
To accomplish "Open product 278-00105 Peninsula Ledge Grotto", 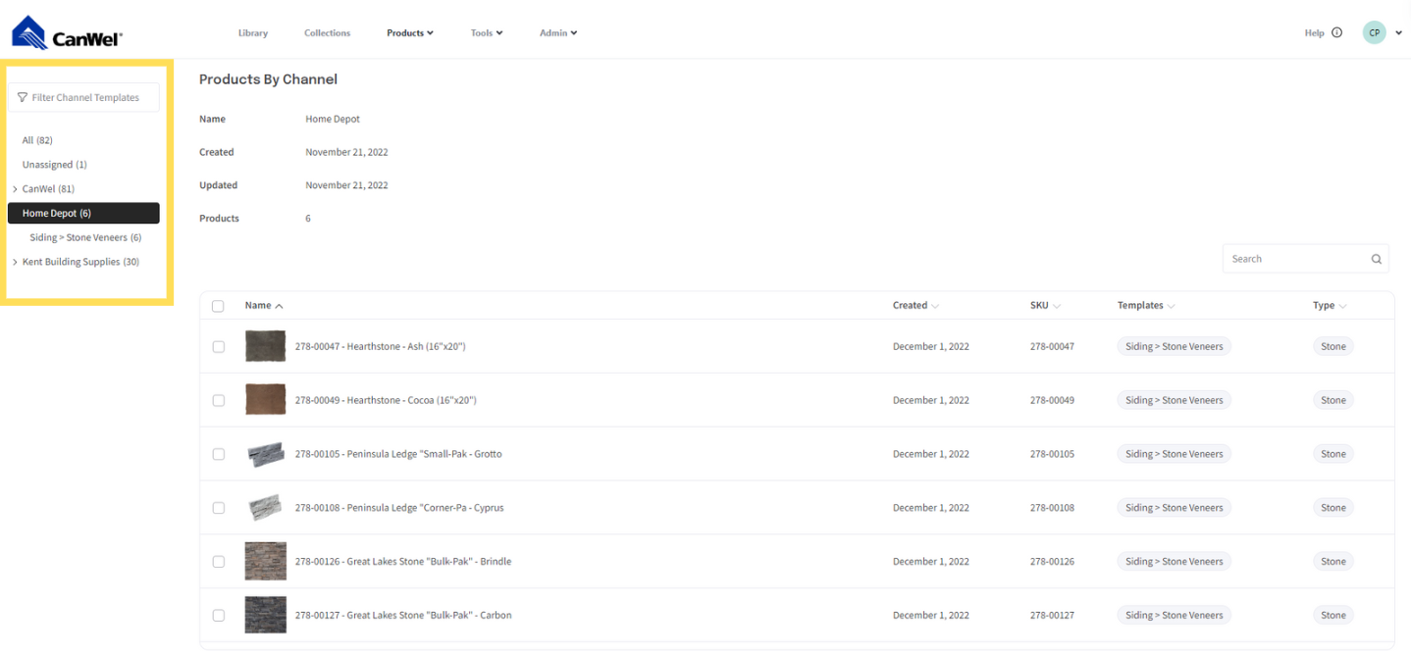I will (x=398, y=454).
